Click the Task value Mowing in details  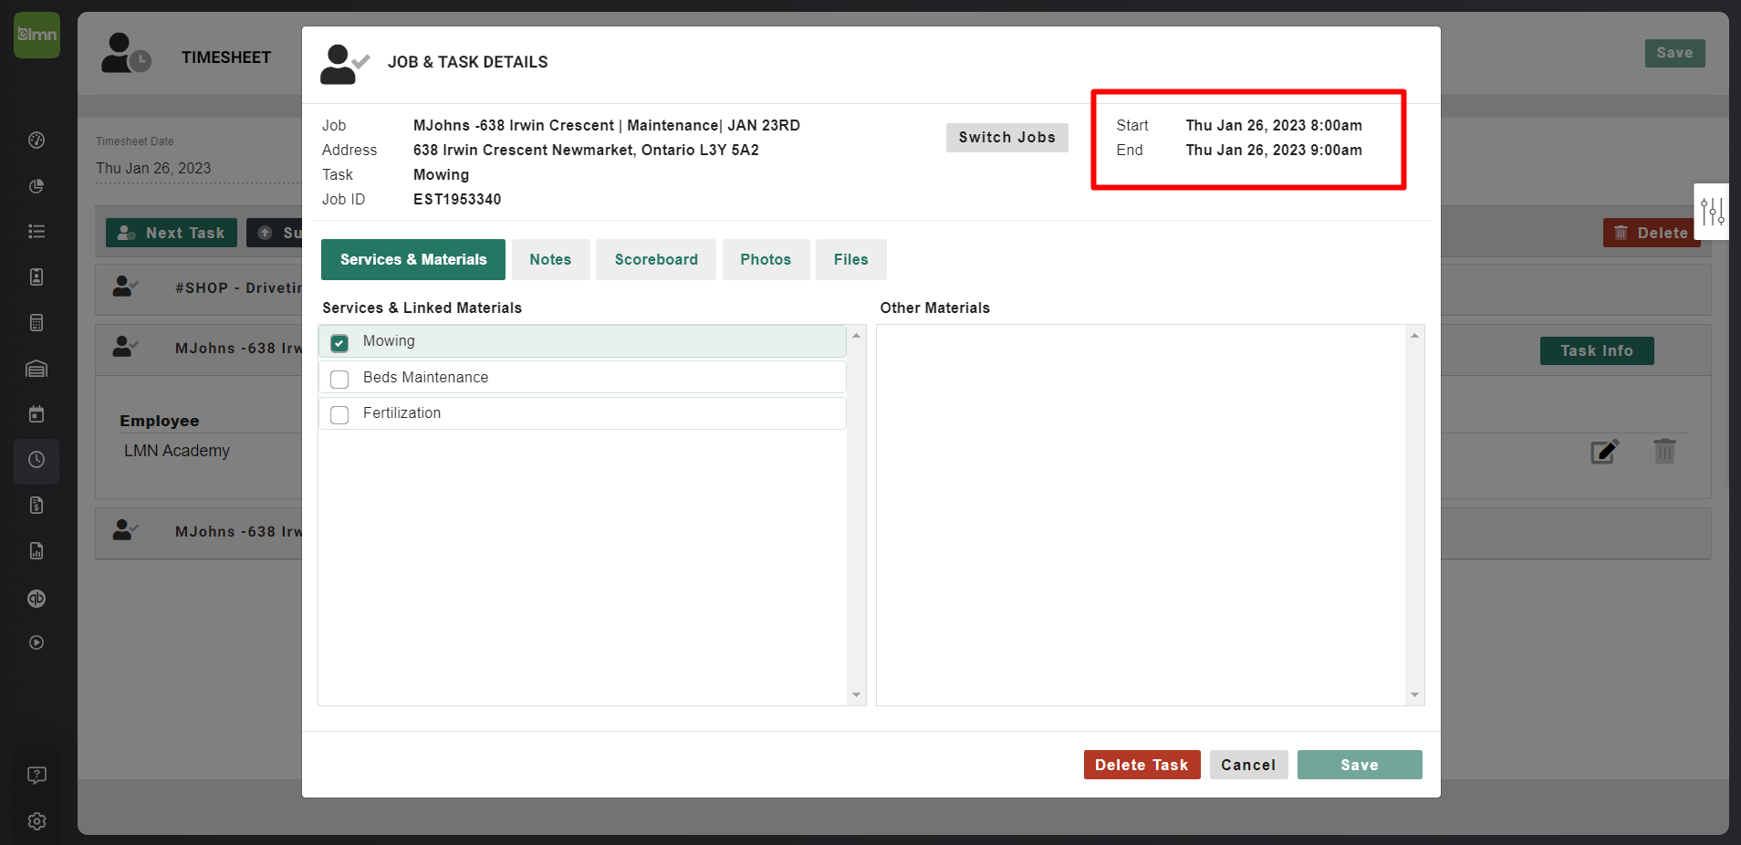[x=441, y=174]
